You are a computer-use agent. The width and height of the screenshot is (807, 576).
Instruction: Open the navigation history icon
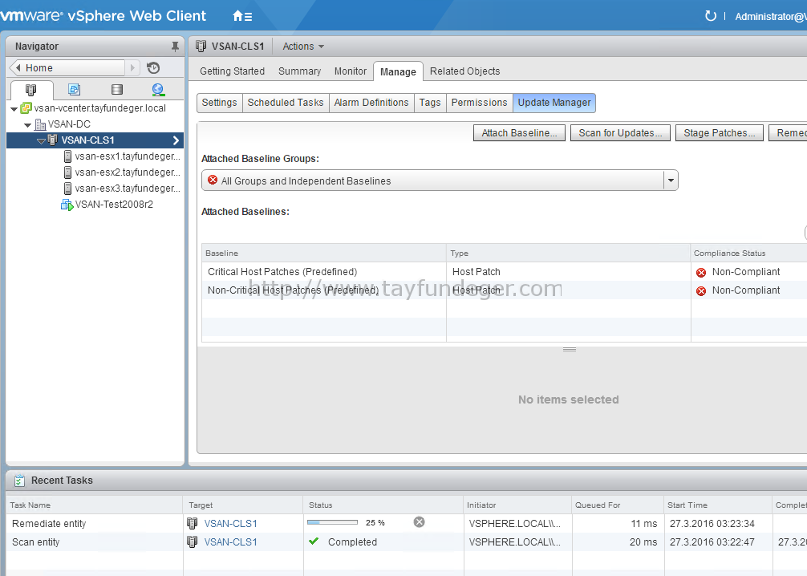[153, 68]
